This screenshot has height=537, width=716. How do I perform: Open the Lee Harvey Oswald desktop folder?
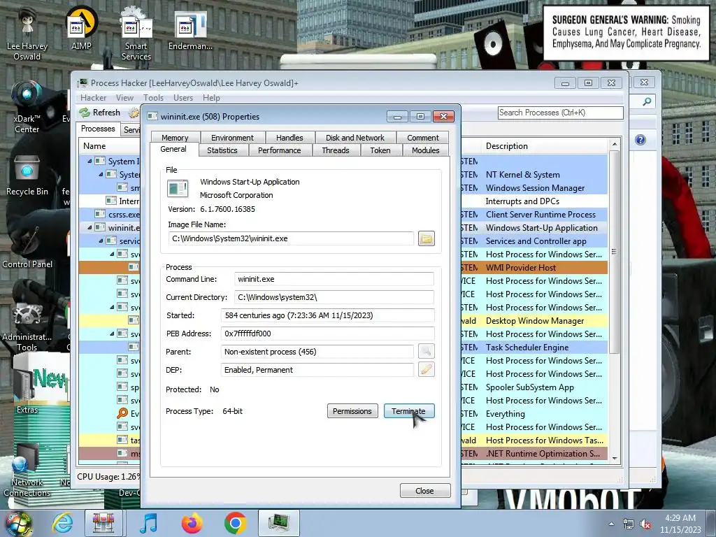coord(27,34)
